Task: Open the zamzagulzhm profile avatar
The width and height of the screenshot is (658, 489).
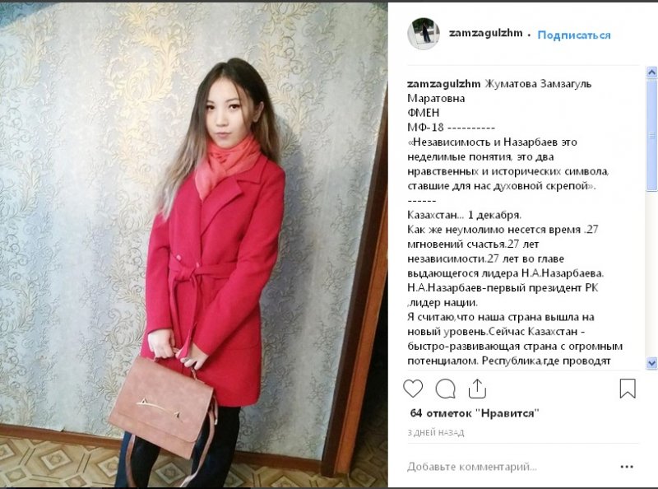Action: (424, 34)
